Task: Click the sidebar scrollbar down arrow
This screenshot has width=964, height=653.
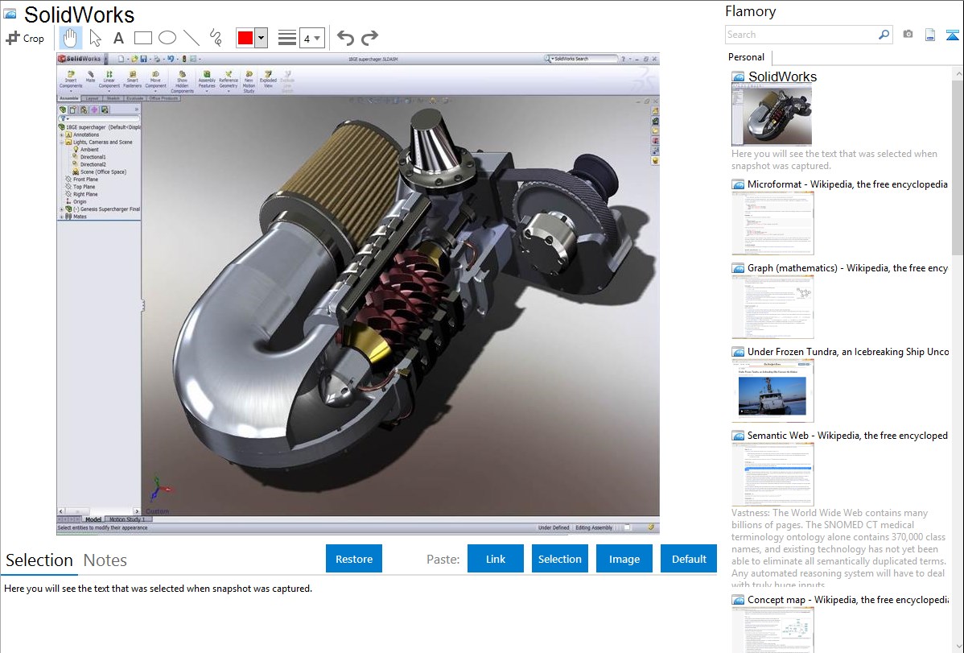Action: pos(958,646)
